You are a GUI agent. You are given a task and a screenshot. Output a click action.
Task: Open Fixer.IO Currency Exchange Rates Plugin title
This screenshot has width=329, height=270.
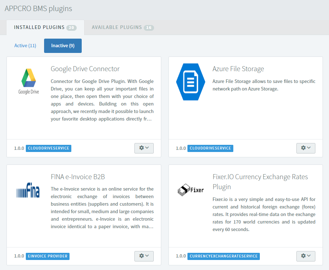click(260, 182)
